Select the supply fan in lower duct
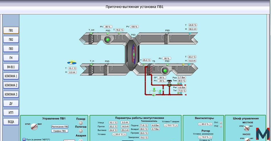Screen dimensions: 271x141 [x=165, y=70]
